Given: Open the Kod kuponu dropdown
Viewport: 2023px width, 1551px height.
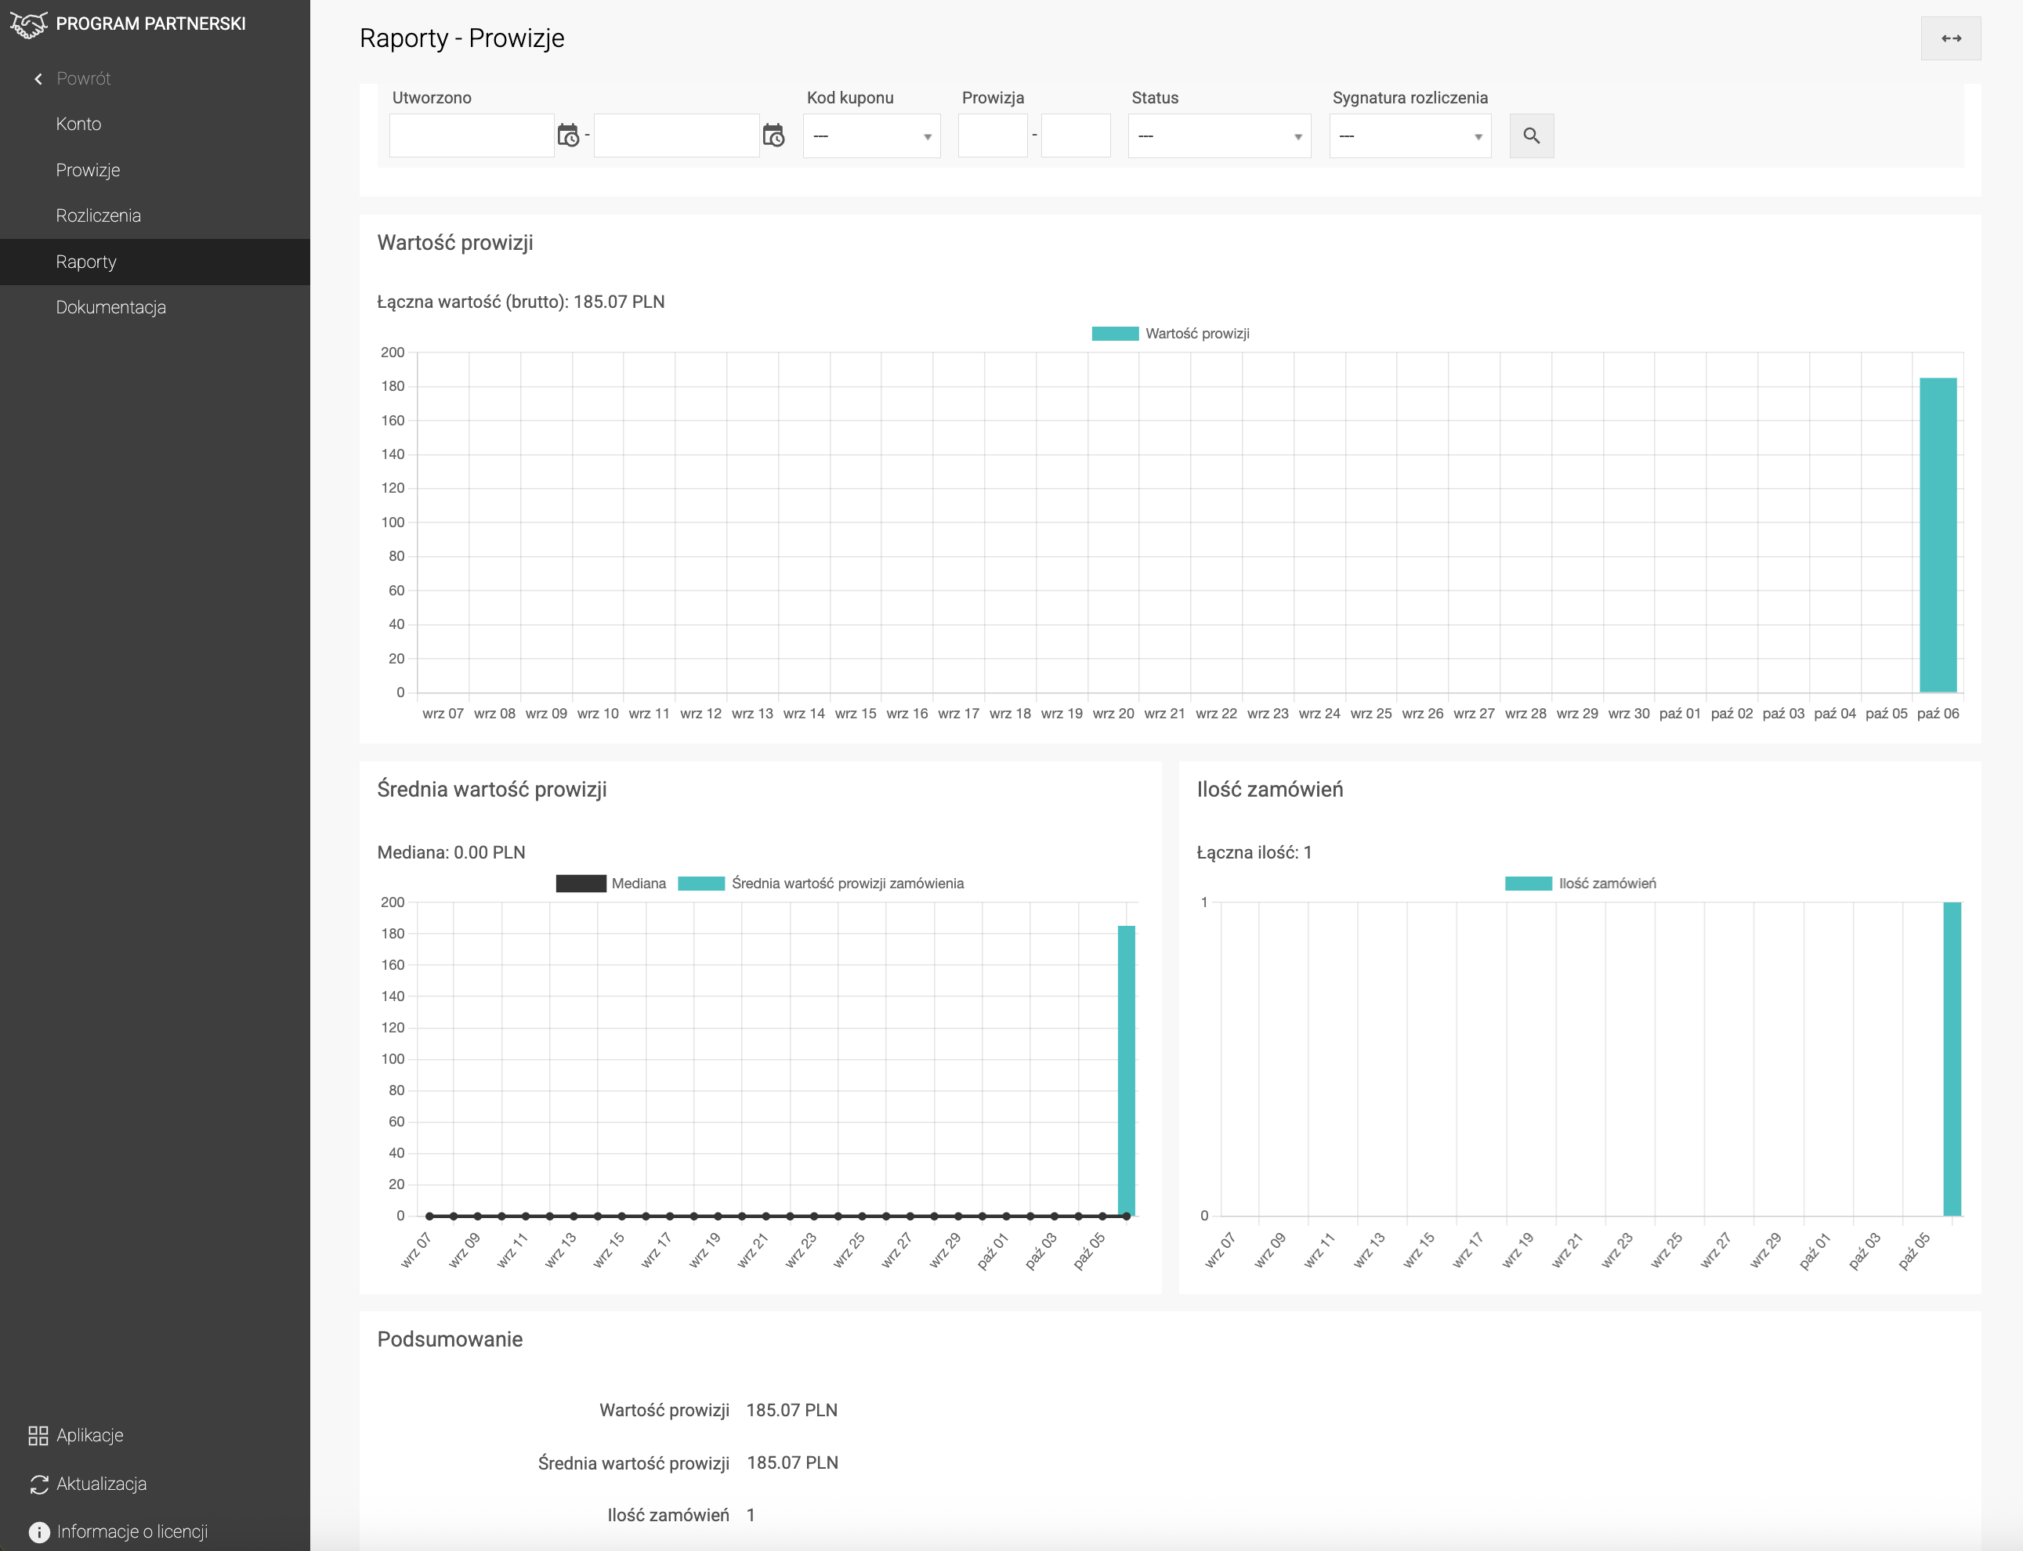Looking at the screenshot, I should point(871,136).
